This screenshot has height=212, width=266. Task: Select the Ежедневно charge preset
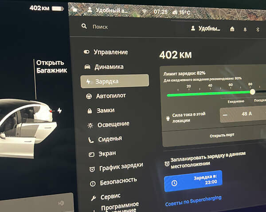pyautogui.click(x=236, y=101)
